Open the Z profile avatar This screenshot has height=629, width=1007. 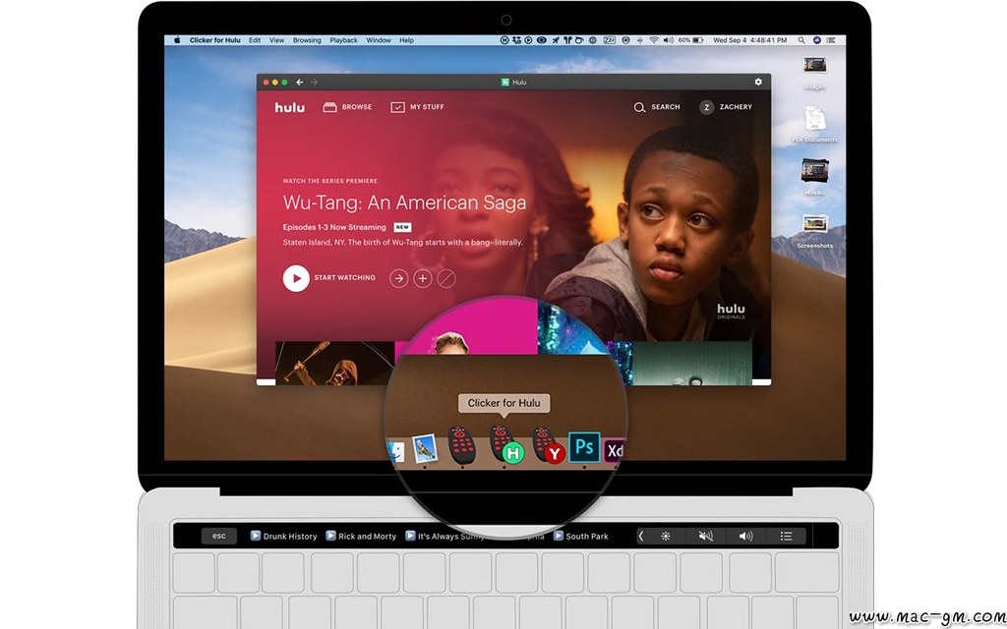point(706,107)
